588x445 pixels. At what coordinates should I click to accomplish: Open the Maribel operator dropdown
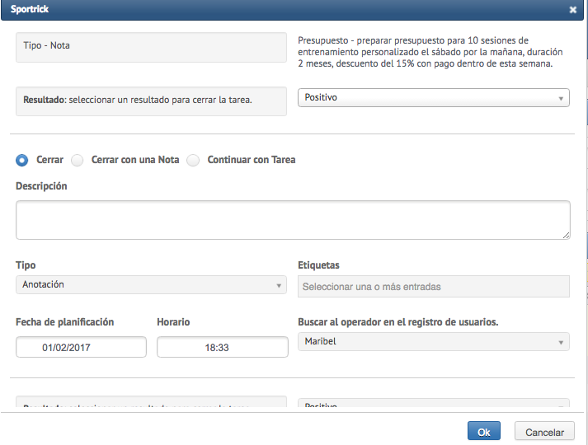(x=434, y=342)
